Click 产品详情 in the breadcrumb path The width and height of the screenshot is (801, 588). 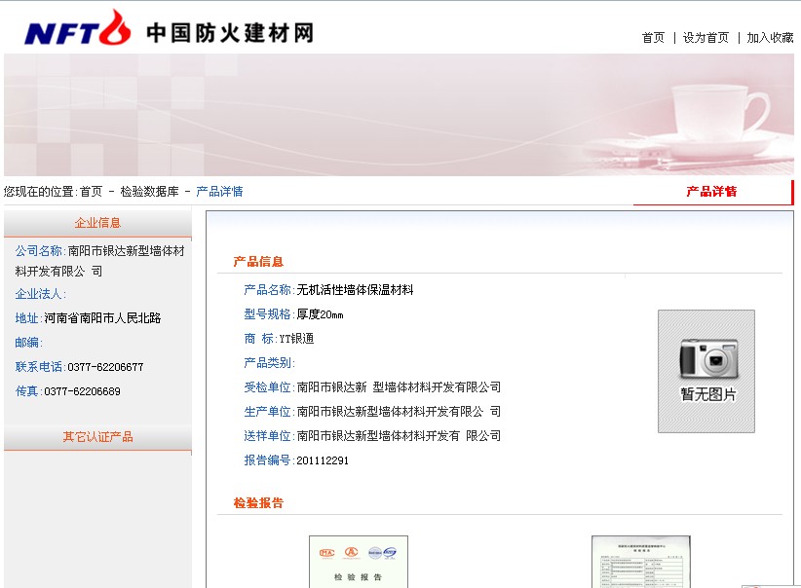click(x=219, y=192)
